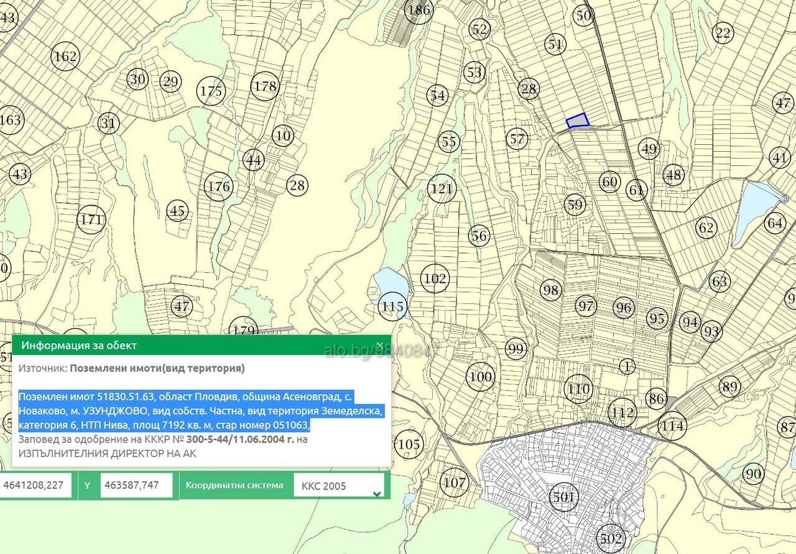
Task: Click map area label 63
Action: pos(720,282)
